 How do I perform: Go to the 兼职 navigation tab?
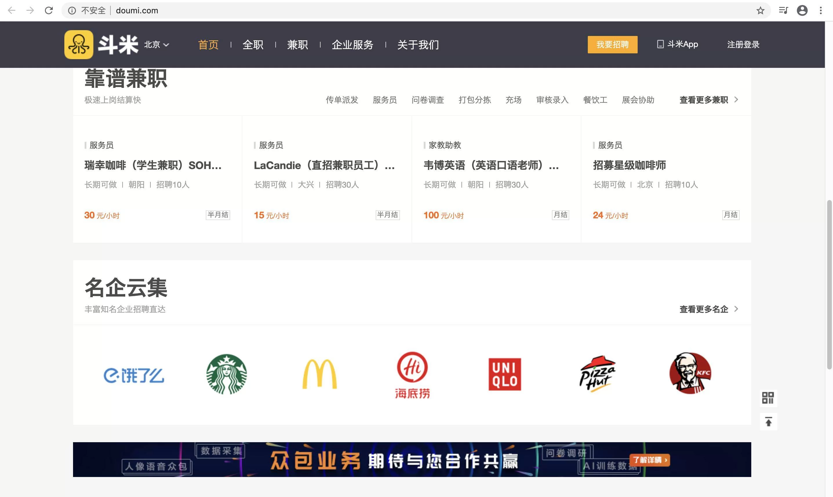[297, 45]
